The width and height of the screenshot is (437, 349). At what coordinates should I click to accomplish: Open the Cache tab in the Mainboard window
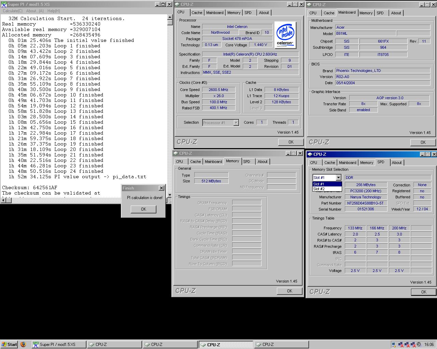[329, 13]
